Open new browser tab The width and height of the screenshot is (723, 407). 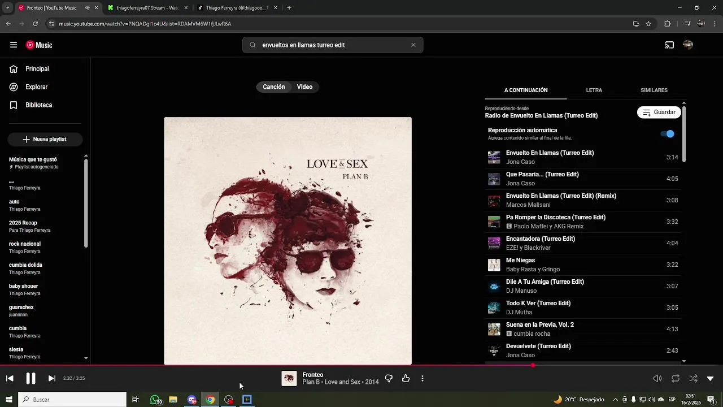[289, 8]
